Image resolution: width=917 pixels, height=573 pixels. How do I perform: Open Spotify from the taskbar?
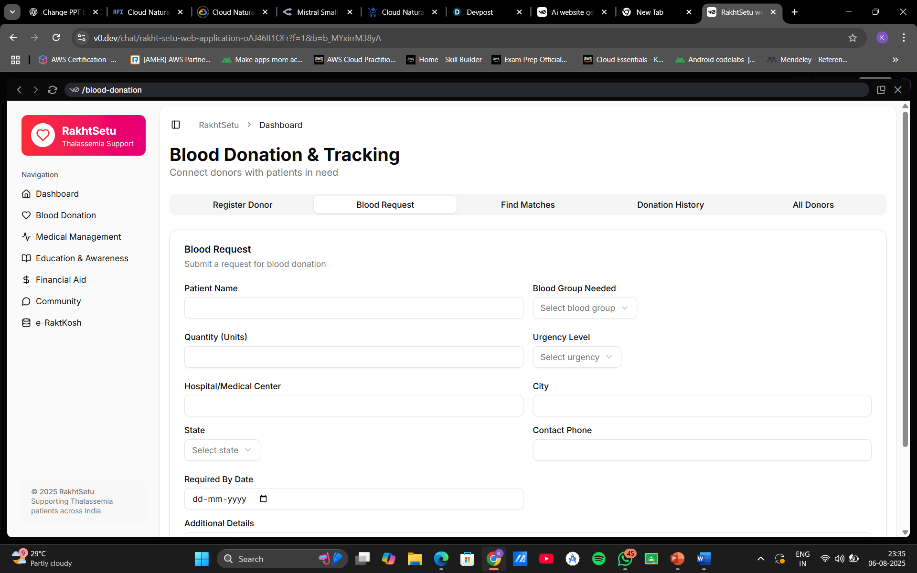(x=598, y=559)
